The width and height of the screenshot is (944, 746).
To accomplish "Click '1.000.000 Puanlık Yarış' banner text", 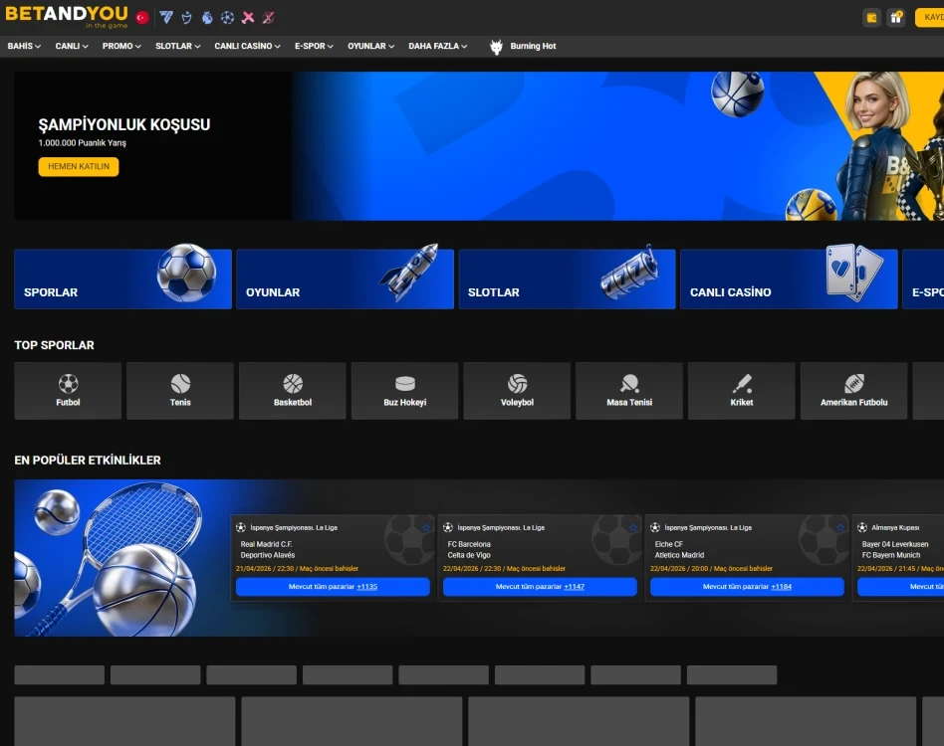I will (x=83, y=143).
